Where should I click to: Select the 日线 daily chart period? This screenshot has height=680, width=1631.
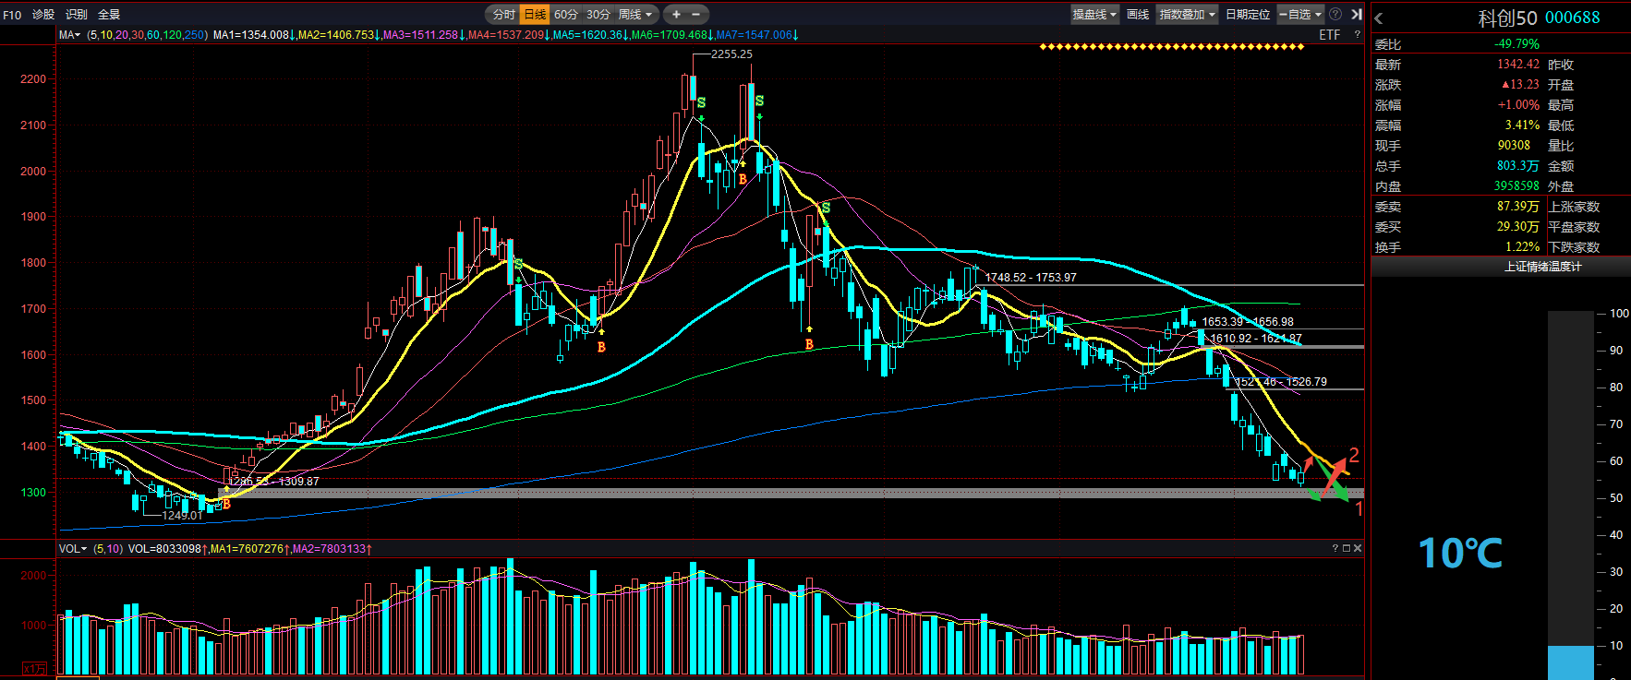pos(535,14)
